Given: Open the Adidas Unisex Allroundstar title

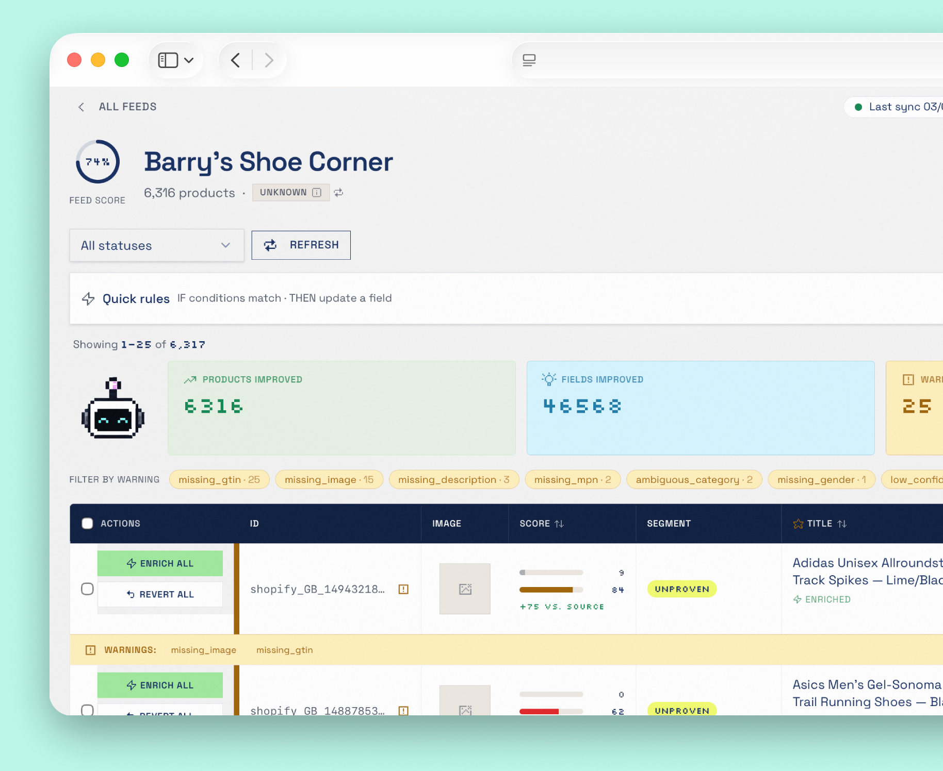Looking at the screenshot, I should point(868,572).
